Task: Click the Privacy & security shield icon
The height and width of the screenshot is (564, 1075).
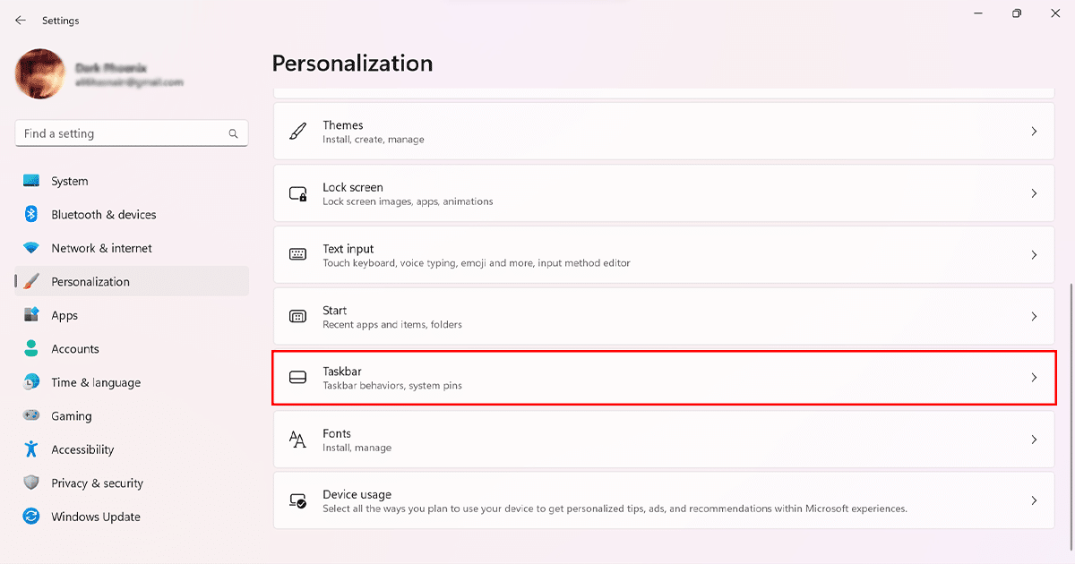Action: click(31, 483)
